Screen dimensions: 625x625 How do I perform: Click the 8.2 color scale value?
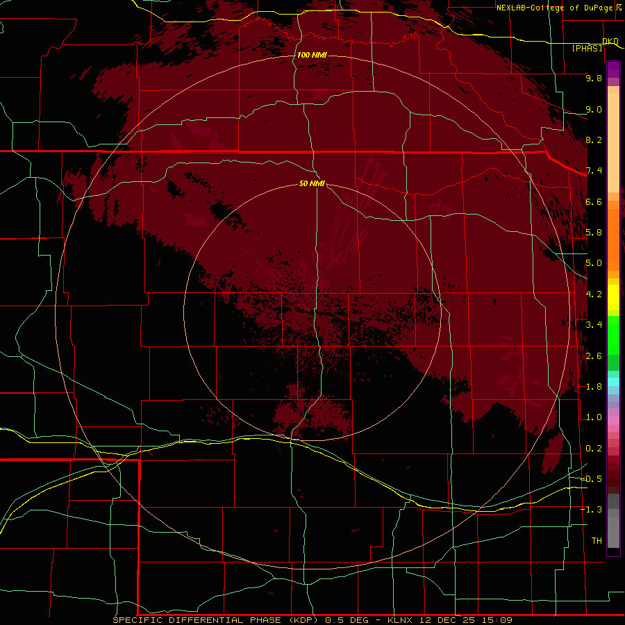[x=594, y=140]
